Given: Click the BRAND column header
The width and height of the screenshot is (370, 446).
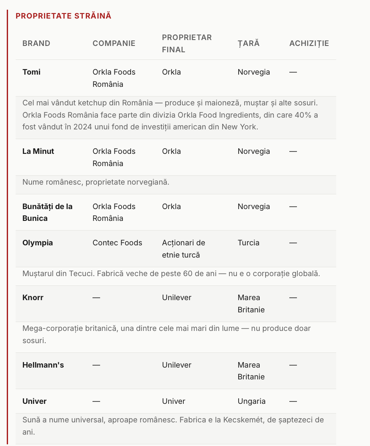Looking at the screenshot, I should 36,43.
